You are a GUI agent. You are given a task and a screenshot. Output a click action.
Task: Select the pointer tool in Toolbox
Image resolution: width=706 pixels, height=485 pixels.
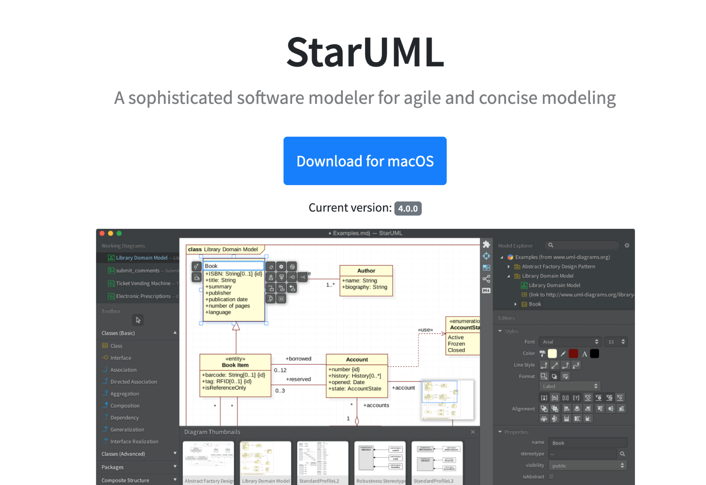coord(138,320)
